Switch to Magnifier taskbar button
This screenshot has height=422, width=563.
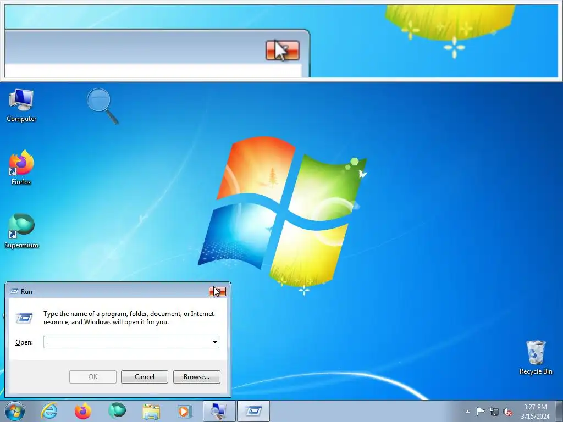219,411
